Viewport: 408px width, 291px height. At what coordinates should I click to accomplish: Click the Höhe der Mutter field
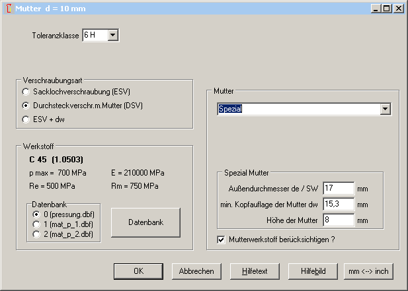(x=339, y=220)
